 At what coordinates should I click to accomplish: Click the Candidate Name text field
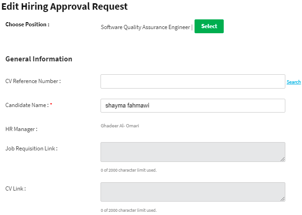pyautogui.click(x=193, y=106)
